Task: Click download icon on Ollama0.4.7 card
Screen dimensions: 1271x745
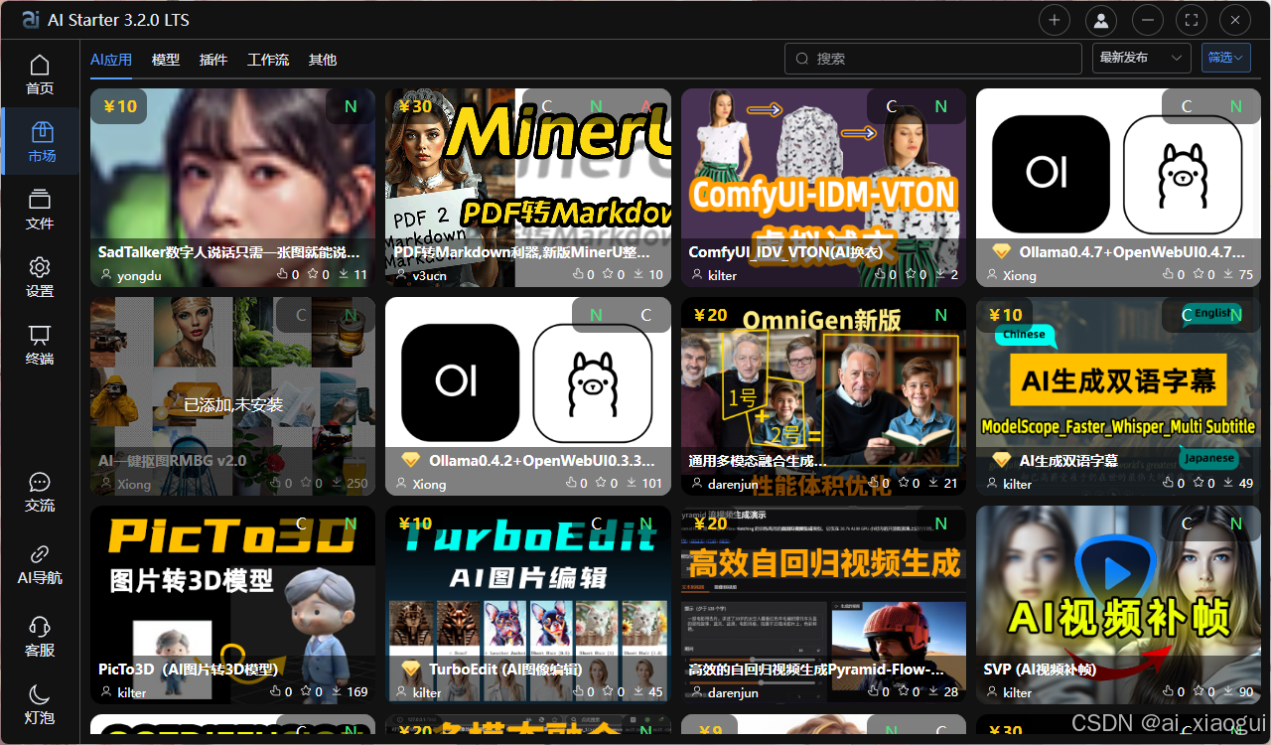Action: [1230, 274]
